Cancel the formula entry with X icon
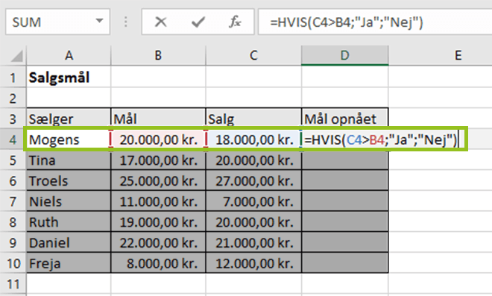 tap(161, 22)
